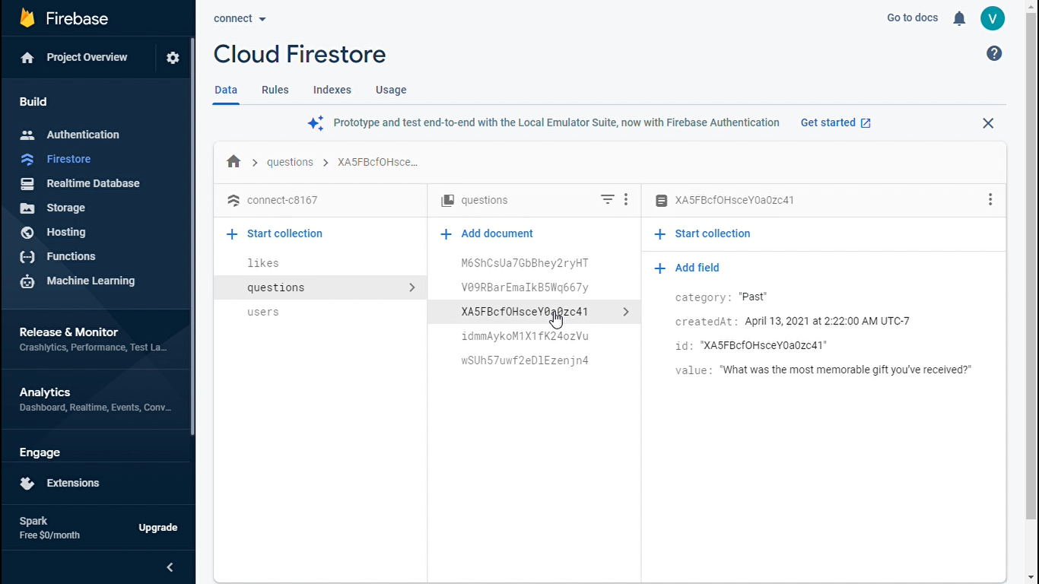The height and width of the screenshot is (584, 1039).
Task: Open questions collection three-dot menu
Action: (626, 199)
